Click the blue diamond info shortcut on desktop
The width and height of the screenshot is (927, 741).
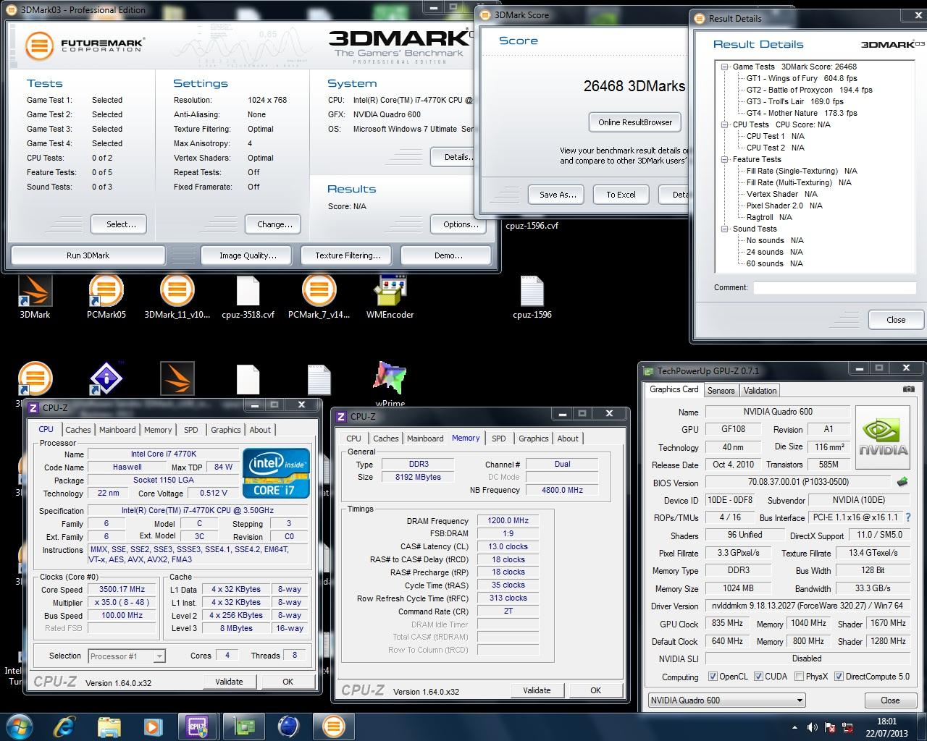pos(106,378)
